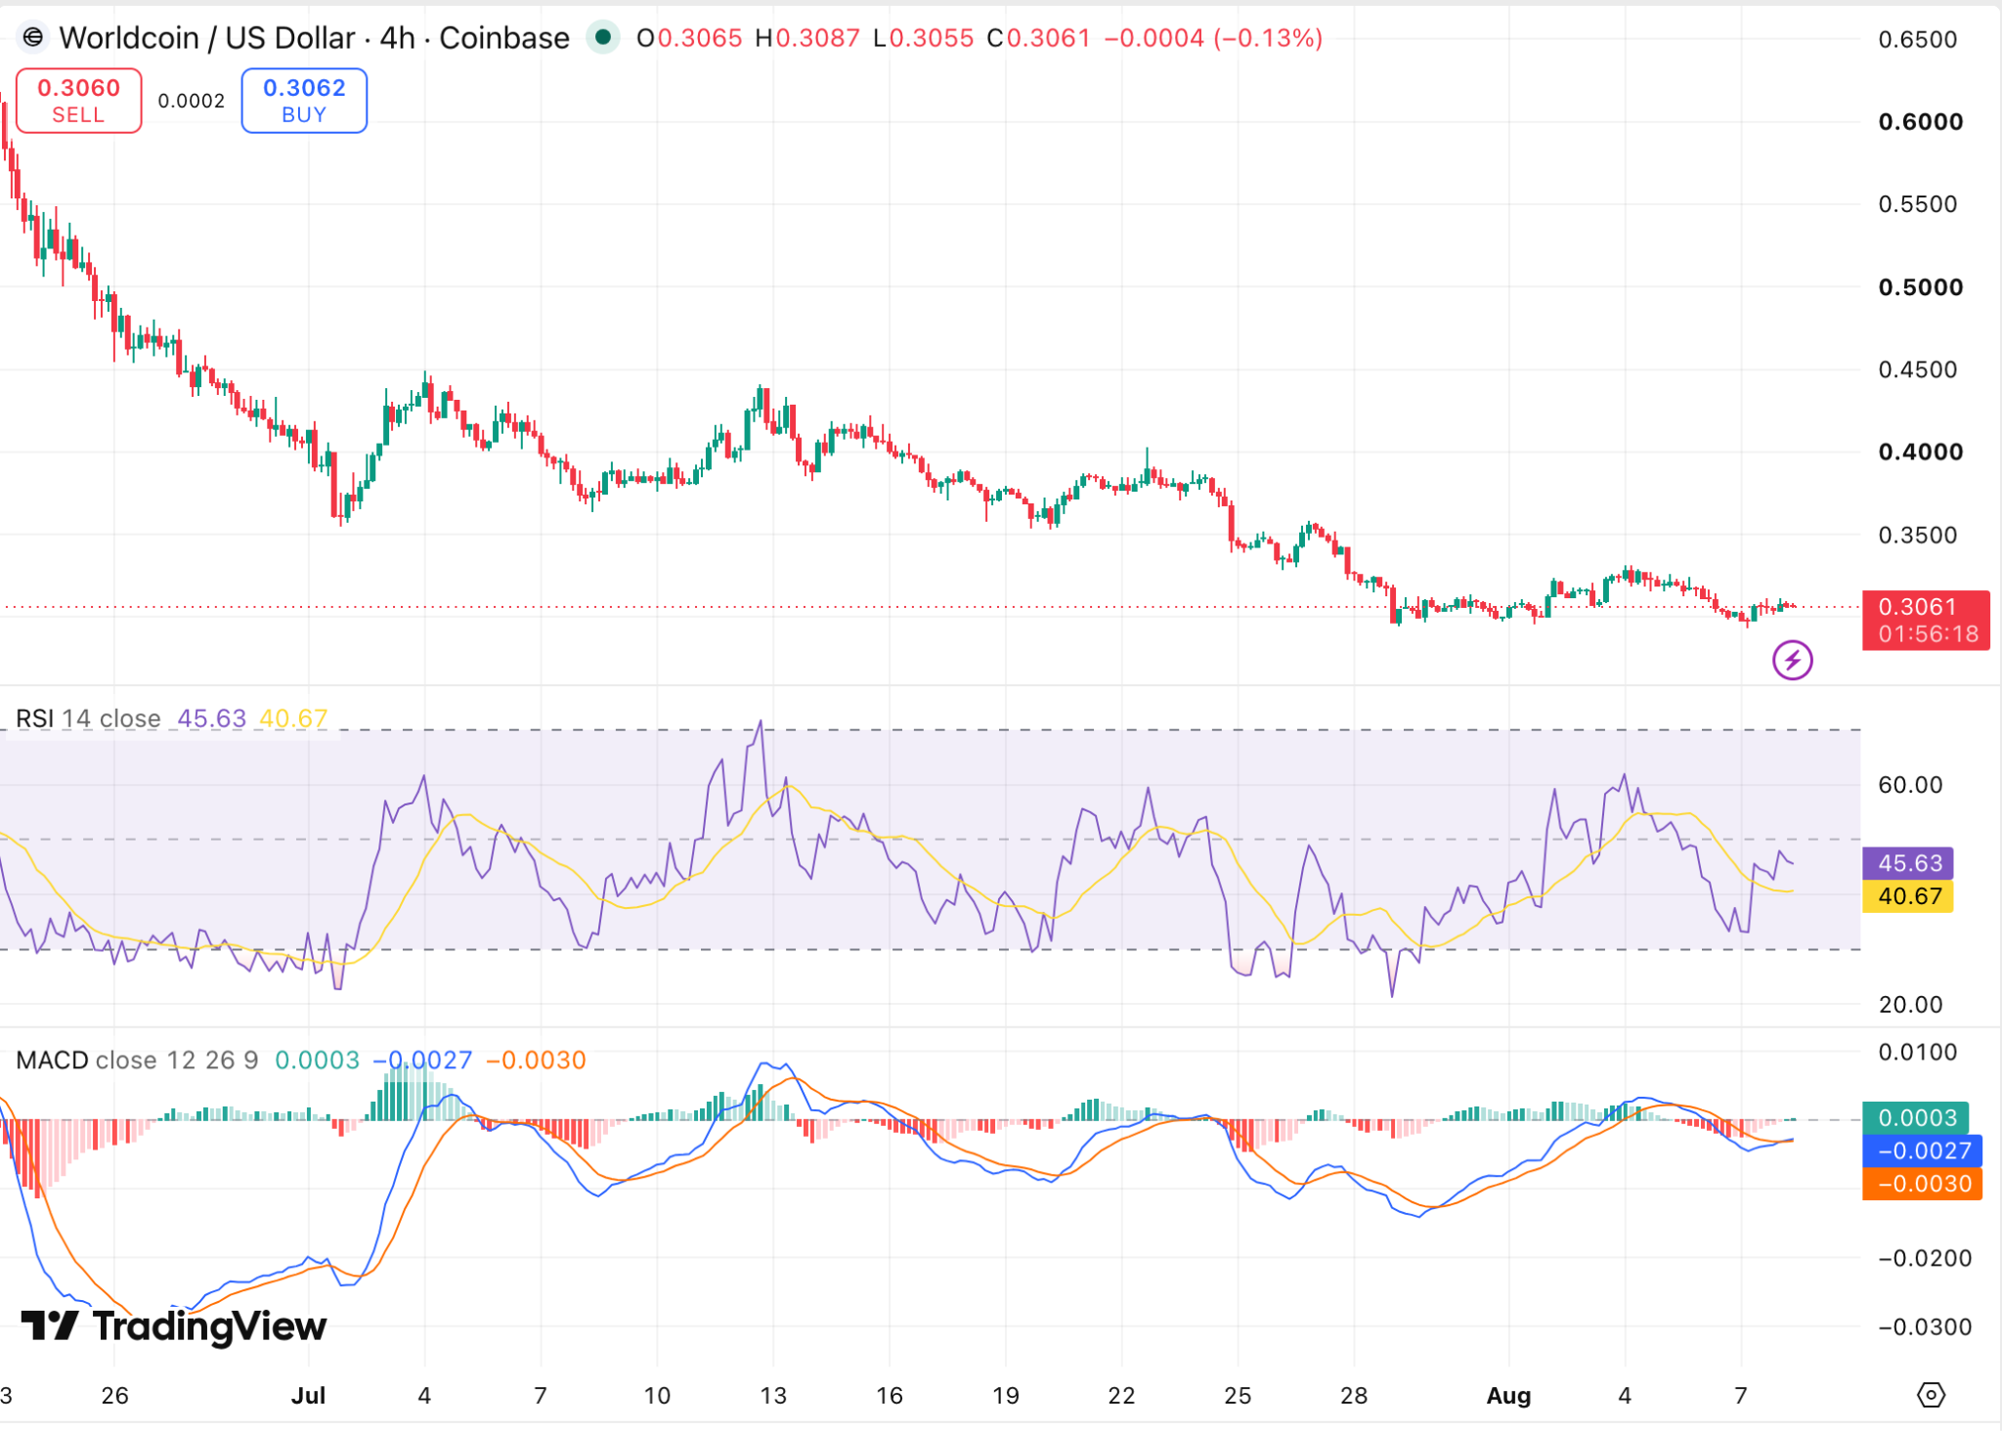Click the low price L0.3055 in header
2002x1431 pixels.
924,38
